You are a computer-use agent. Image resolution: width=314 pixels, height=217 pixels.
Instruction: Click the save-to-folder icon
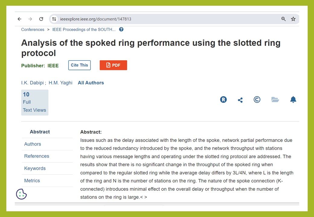tap(275, 100)
